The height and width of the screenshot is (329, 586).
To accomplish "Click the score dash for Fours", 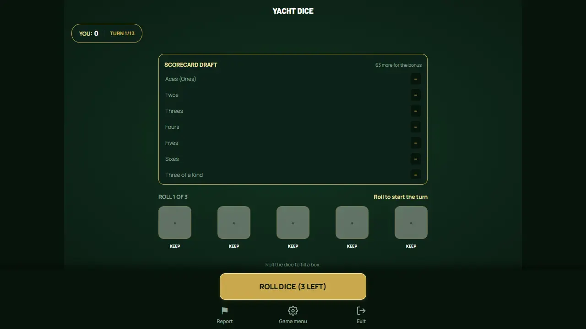I will (x=415, y=127).
